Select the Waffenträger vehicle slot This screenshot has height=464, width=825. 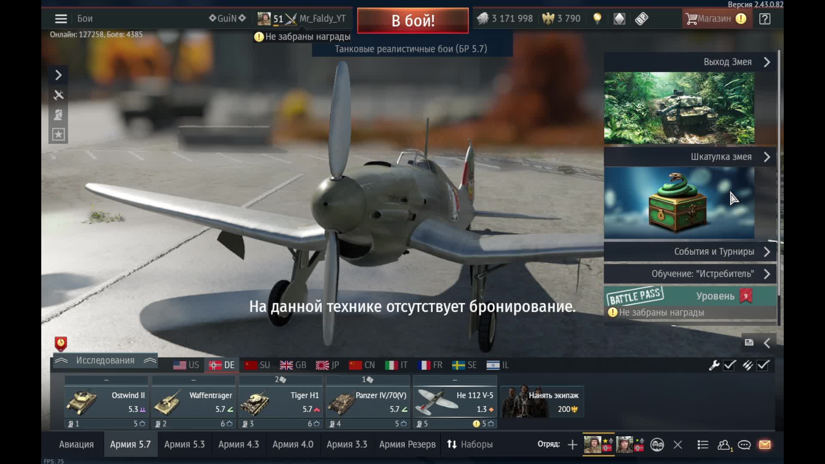coord(193,402)
